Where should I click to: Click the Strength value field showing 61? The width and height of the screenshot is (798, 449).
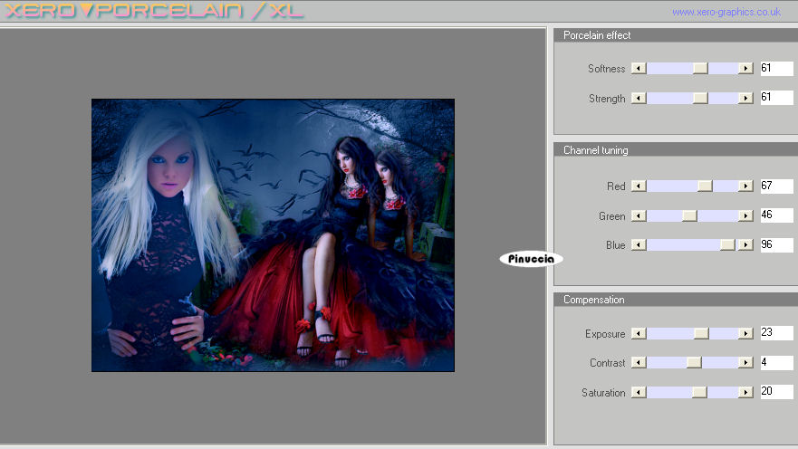coord(776,97)
